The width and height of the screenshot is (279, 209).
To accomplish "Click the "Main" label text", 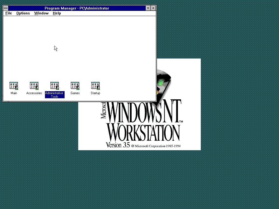I will (14, 93).
